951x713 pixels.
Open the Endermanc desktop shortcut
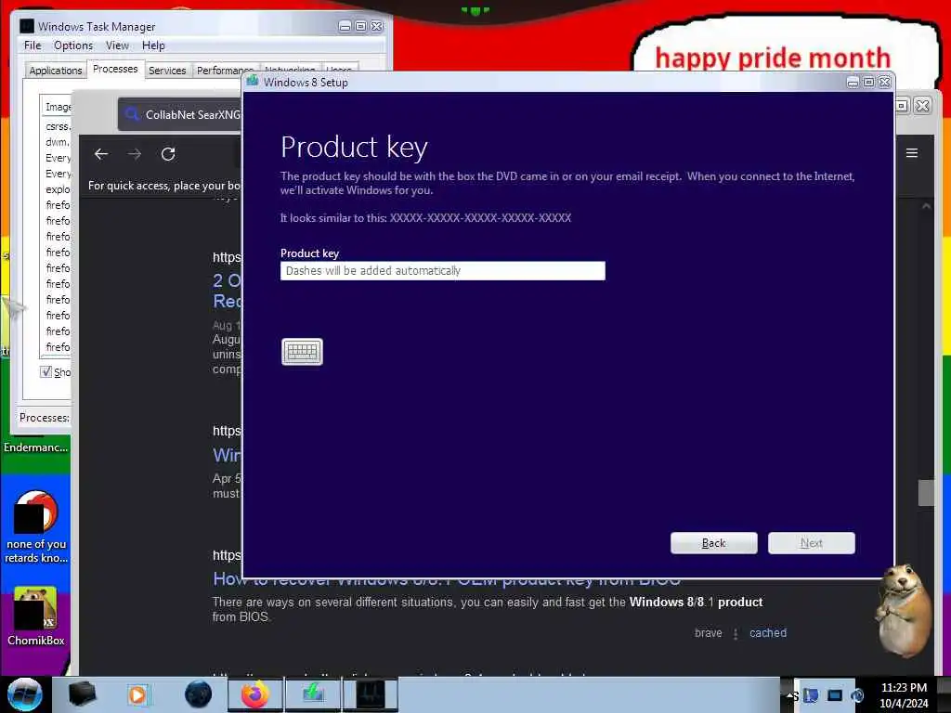click(x=36, y=447)
